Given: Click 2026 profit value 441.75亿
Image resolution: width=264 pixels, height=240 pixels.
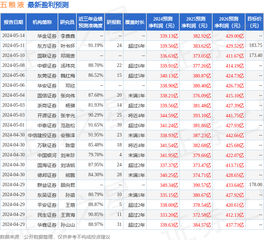Looking at the screenshot, I should pyautogui.click(x=235, y=116).
